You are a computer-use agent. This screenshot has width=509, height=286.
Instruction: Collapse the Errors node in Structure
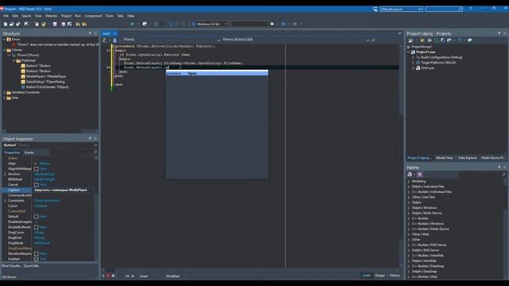4,39
